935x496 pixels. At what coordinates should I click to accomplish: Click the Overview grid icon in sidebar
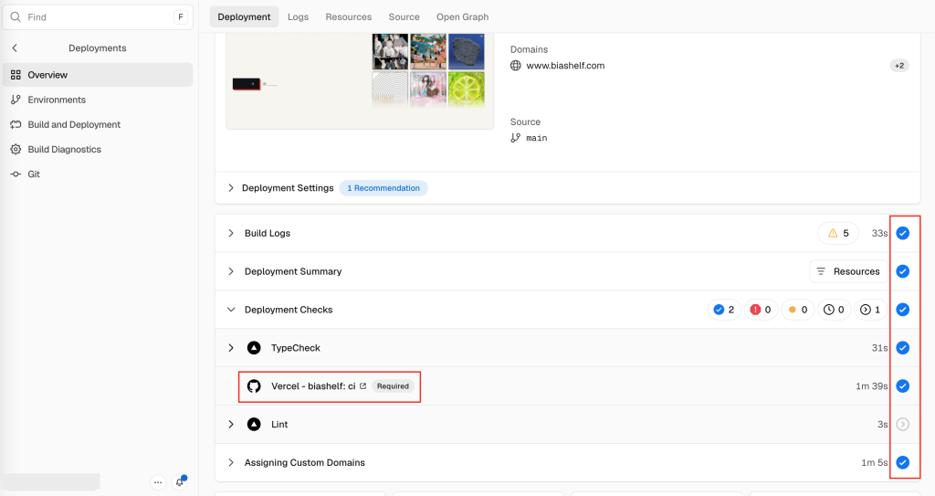[16, 75]
